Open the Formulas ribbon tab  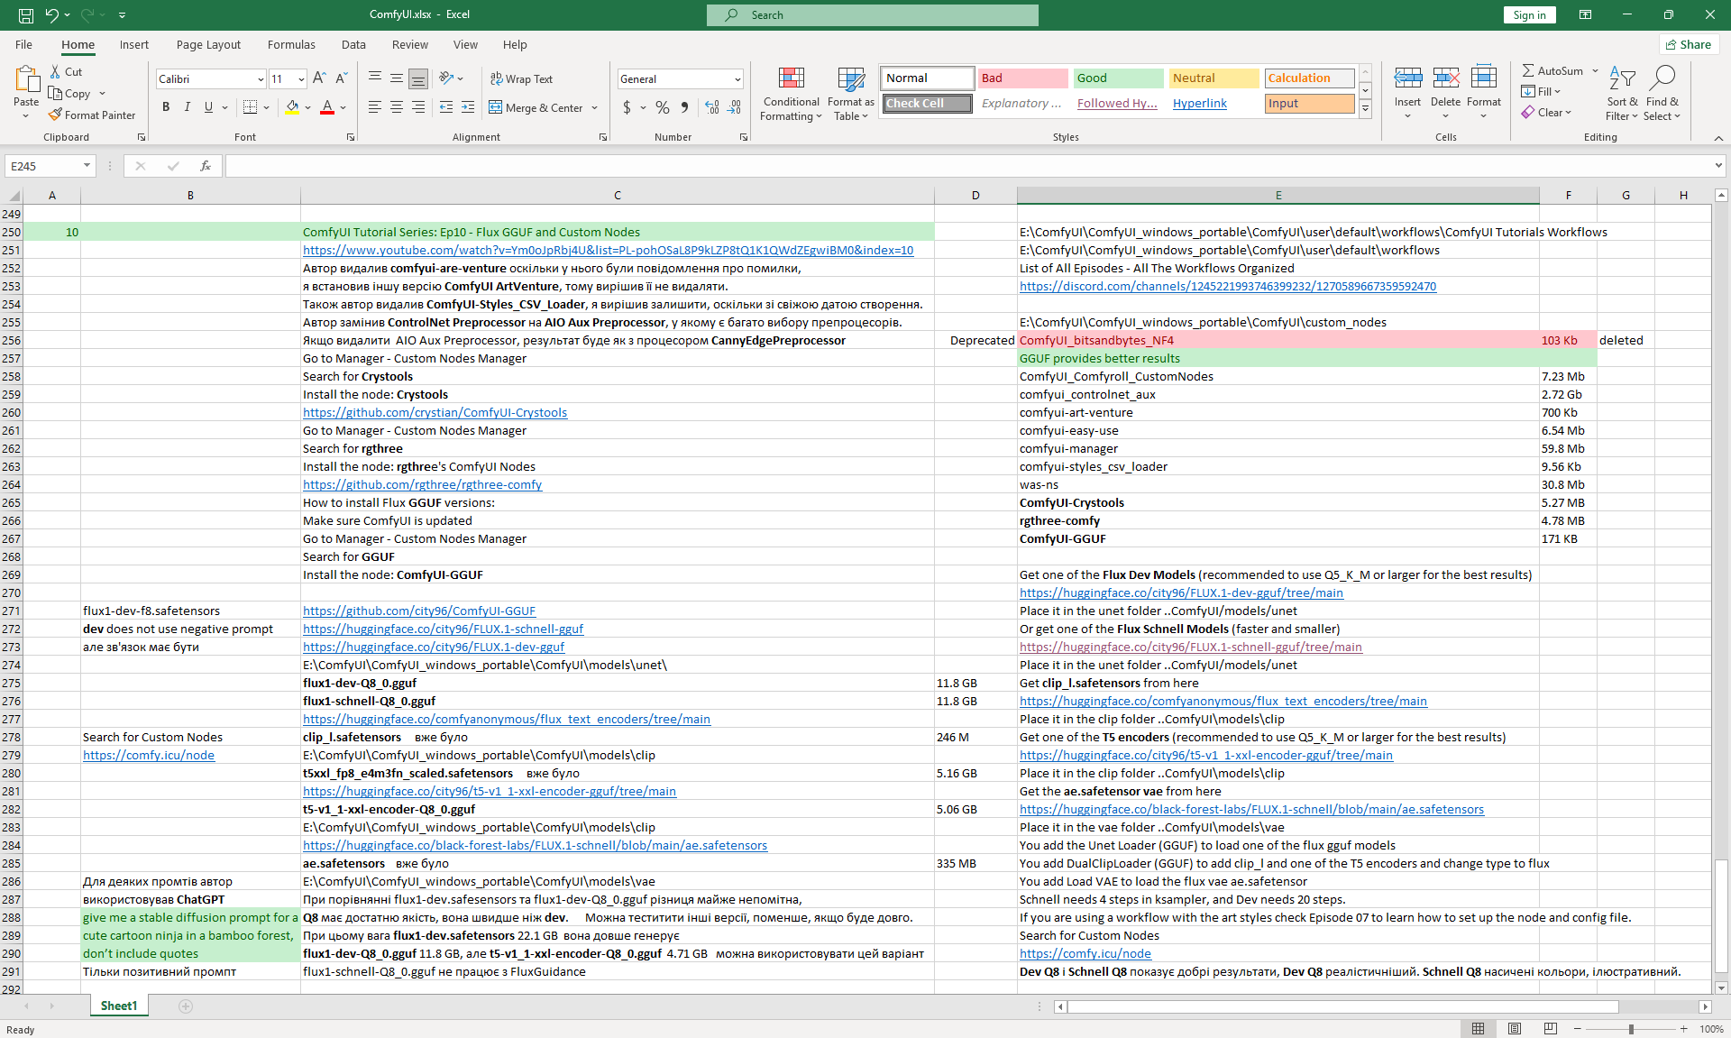point(291,44)
